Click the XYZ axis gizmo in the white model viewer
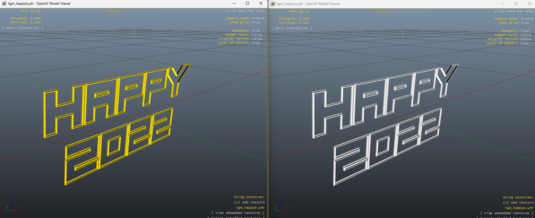The height and width of the screenshot is (218, 535). click(281, 206)
